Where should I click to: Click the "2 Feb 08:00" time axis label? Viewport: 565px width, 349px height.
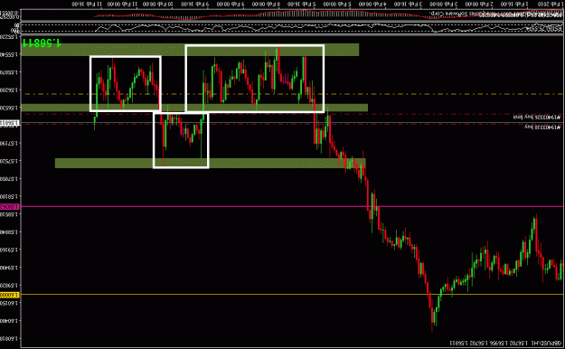click(479, 4)
